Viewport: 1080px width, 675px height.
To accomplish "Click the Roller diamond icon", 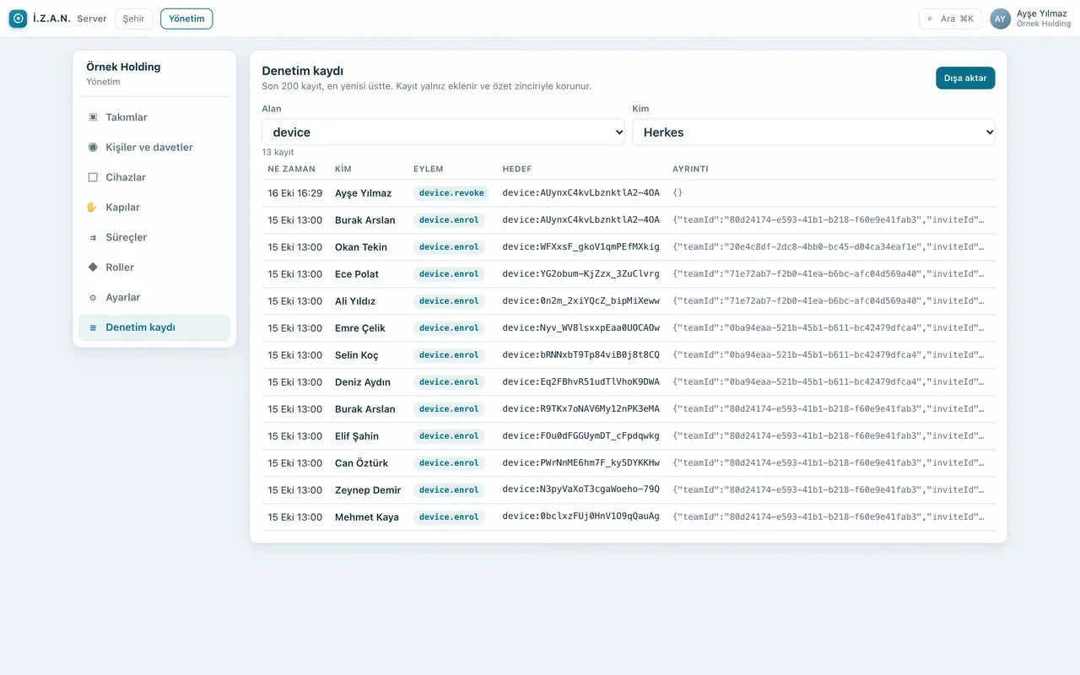I will pyautogui.click(x=93, y=267).
